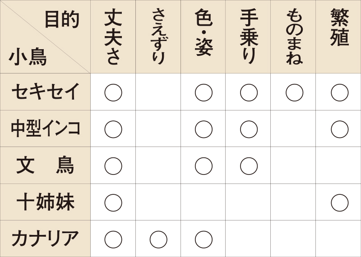Viewport: 361px width, 257px height.
Task: Click the 十姉妹 row label
Action: tap(45, 202)
